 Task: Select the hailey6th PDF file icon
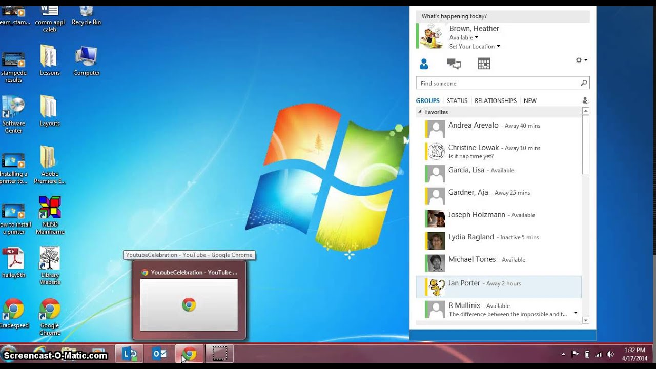point(13,262)
